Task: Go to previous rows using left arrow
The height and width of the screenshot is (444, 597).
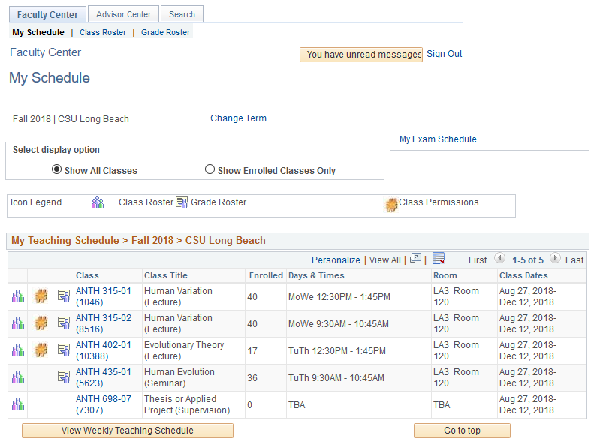Action: 500,259
